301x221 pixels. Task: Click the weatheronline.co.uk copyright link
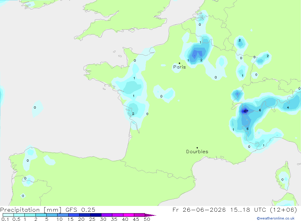pyautogui.click(x=276, y=218)
